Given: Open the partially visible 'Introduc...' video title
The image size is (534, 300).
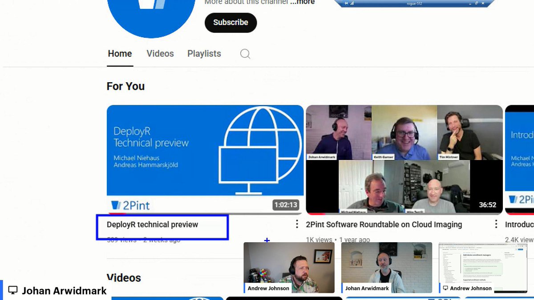Looking at the screenshot, I should 519,224.
